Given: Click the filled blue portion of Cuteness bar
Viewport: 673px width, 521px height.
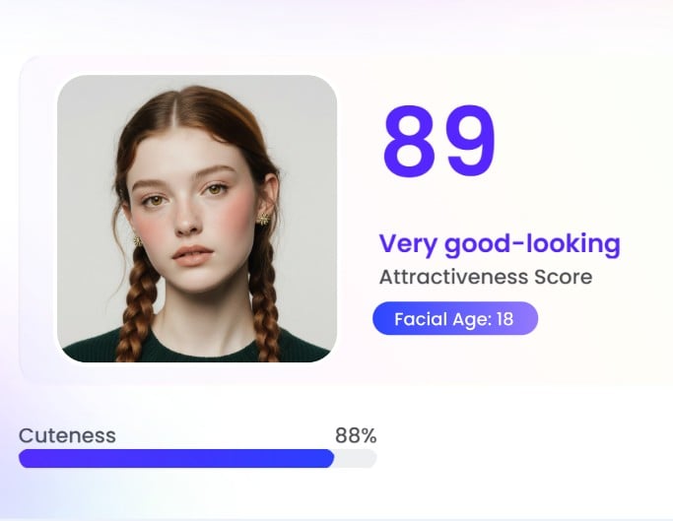Looking at the screenshot, I should click(175, 458).
